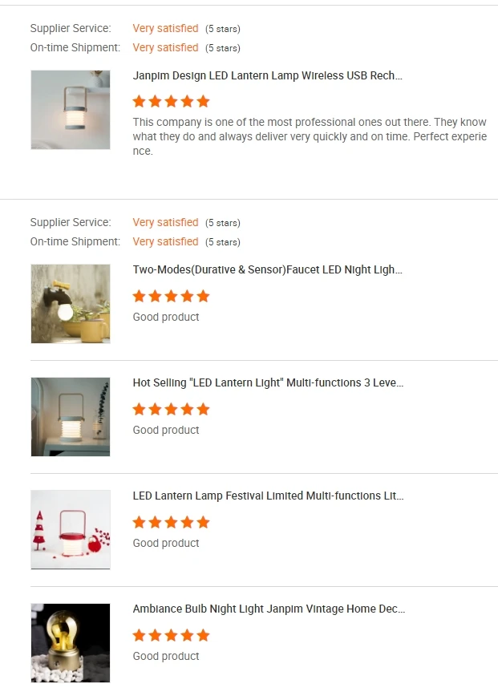Open the Janpim Design LED Lantern Lamp title
Viewport: 498px width, 696px height.
267,76
